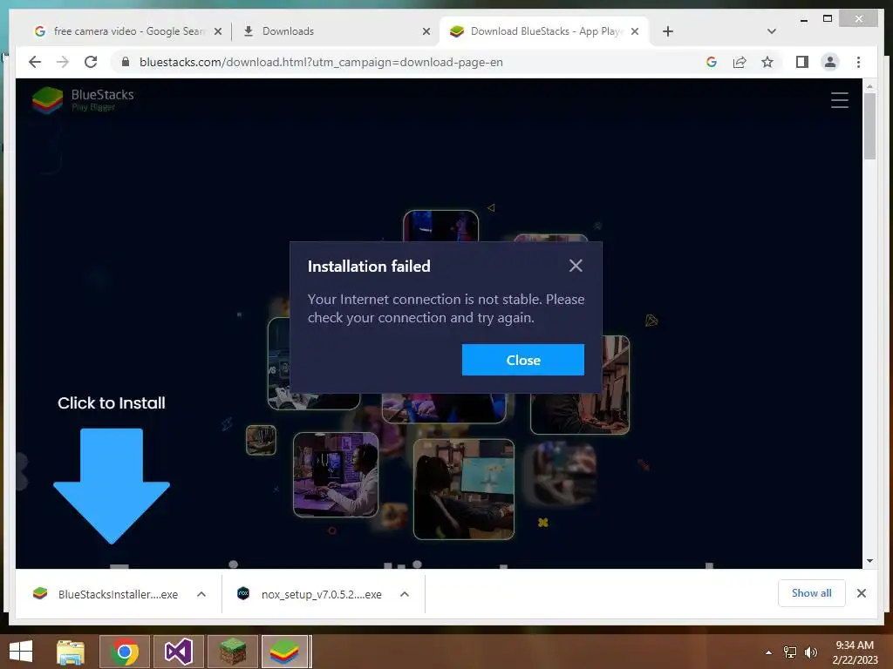Click the Installation failed dialog title

click(x=369, y=267)
